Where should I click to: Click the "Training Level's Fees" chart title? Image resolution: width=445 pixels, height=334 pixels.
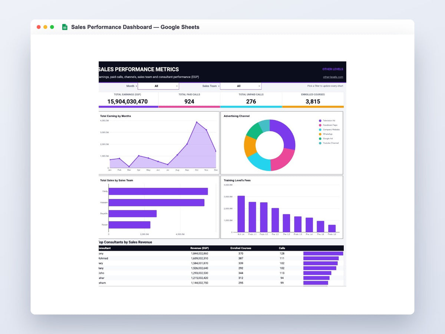tap(237, 180)
